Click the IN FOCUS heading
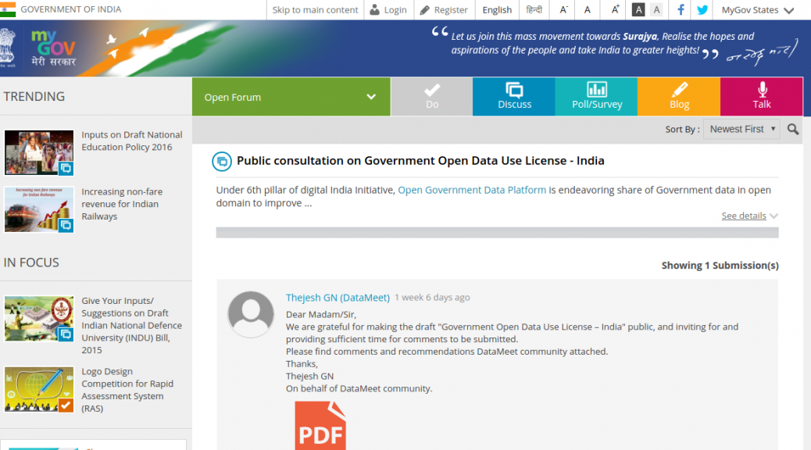The height and width of the screenshot is (450, 811). (x=31, y=262)
